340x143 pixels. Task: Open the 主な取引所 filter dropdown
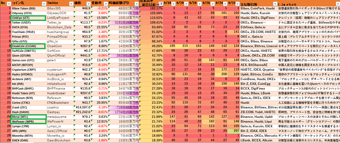tap(275, 4)
